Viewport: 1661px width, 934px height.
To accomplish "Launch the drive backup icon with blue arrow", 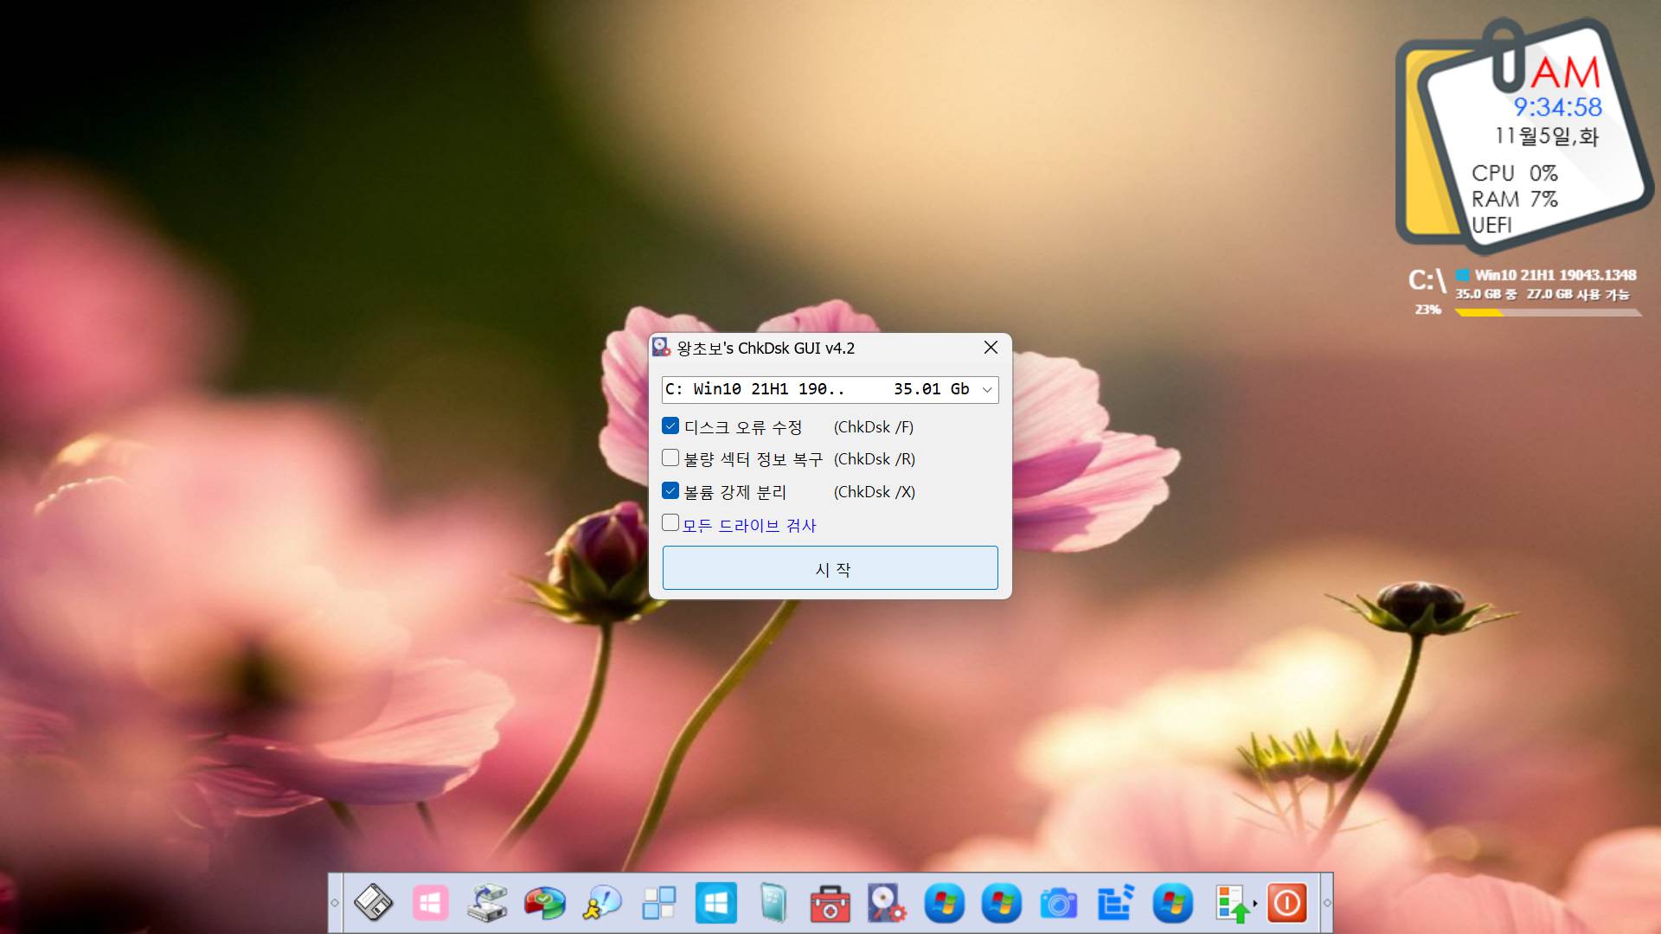I will tap(487, 904).
